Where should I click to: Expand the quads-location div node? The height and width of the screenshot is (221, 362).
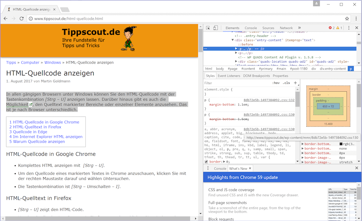236,62
